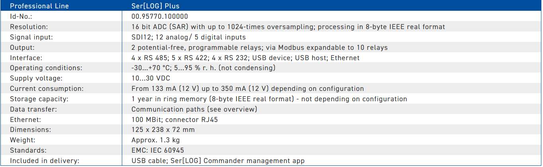Click 'Communication paths (see overview)' text
The image size is (543, 167).
click(194, 109)
